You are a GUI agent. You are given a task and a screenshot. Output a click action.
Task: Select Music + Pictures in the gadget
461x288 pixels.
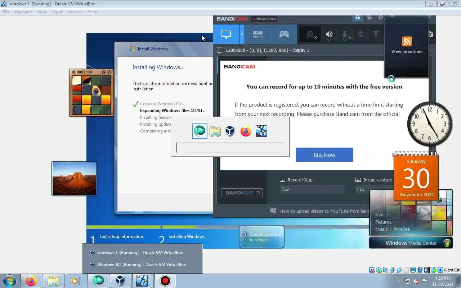click(393, 229)
